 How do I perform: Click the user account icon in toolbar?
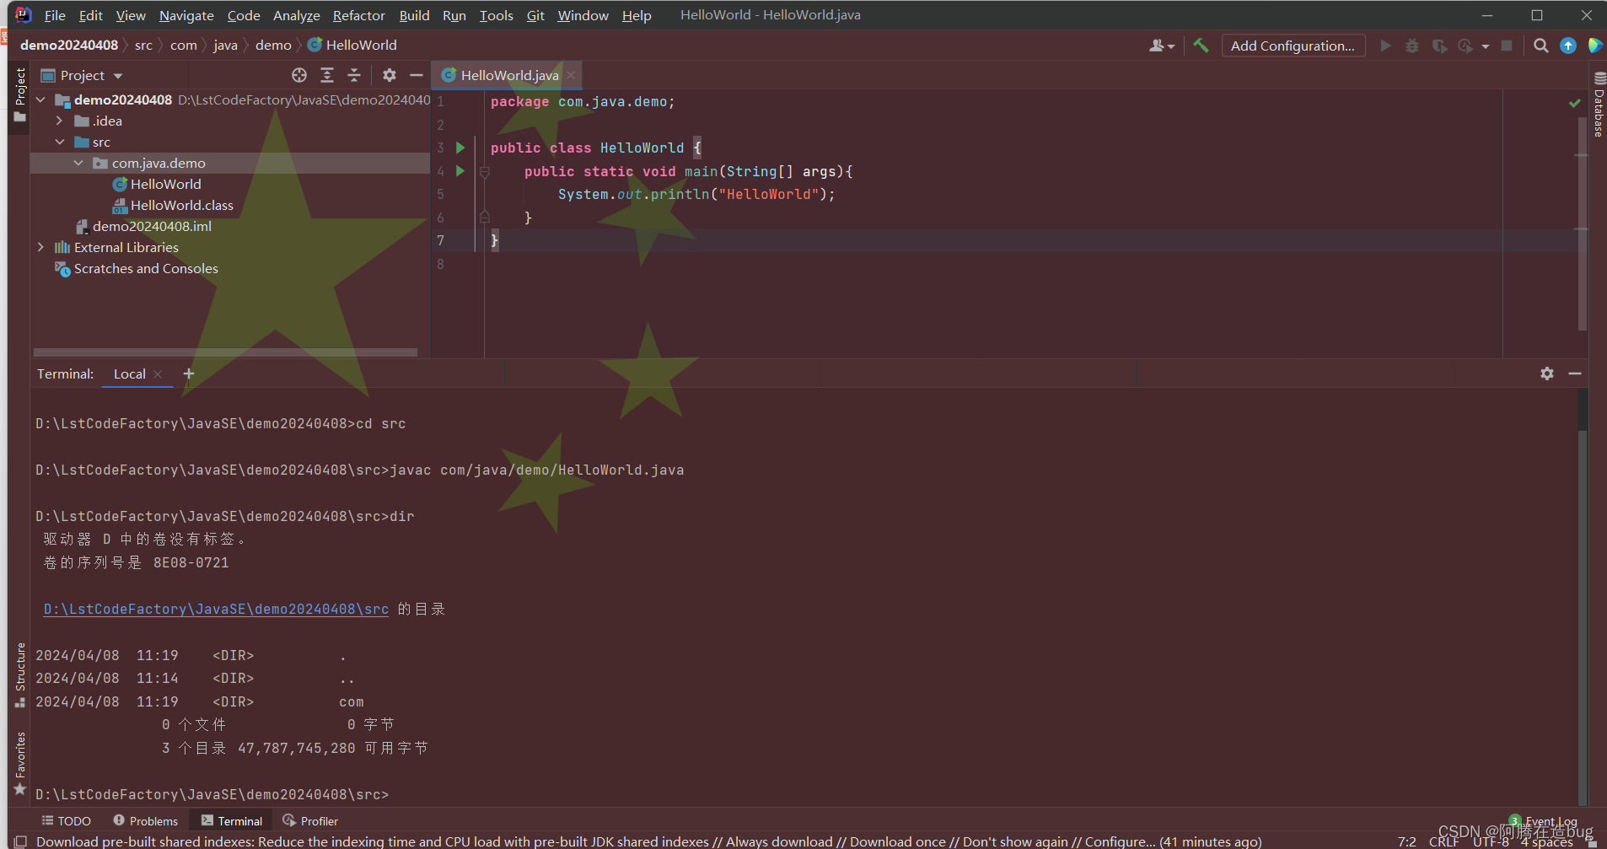click(1161, 46)
